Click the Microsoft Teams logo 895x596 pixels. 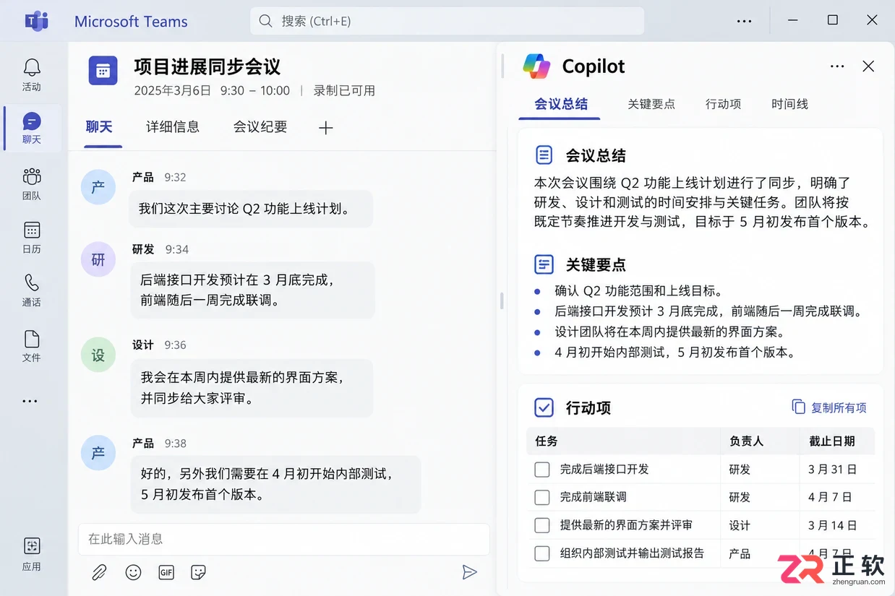point(36,21)
